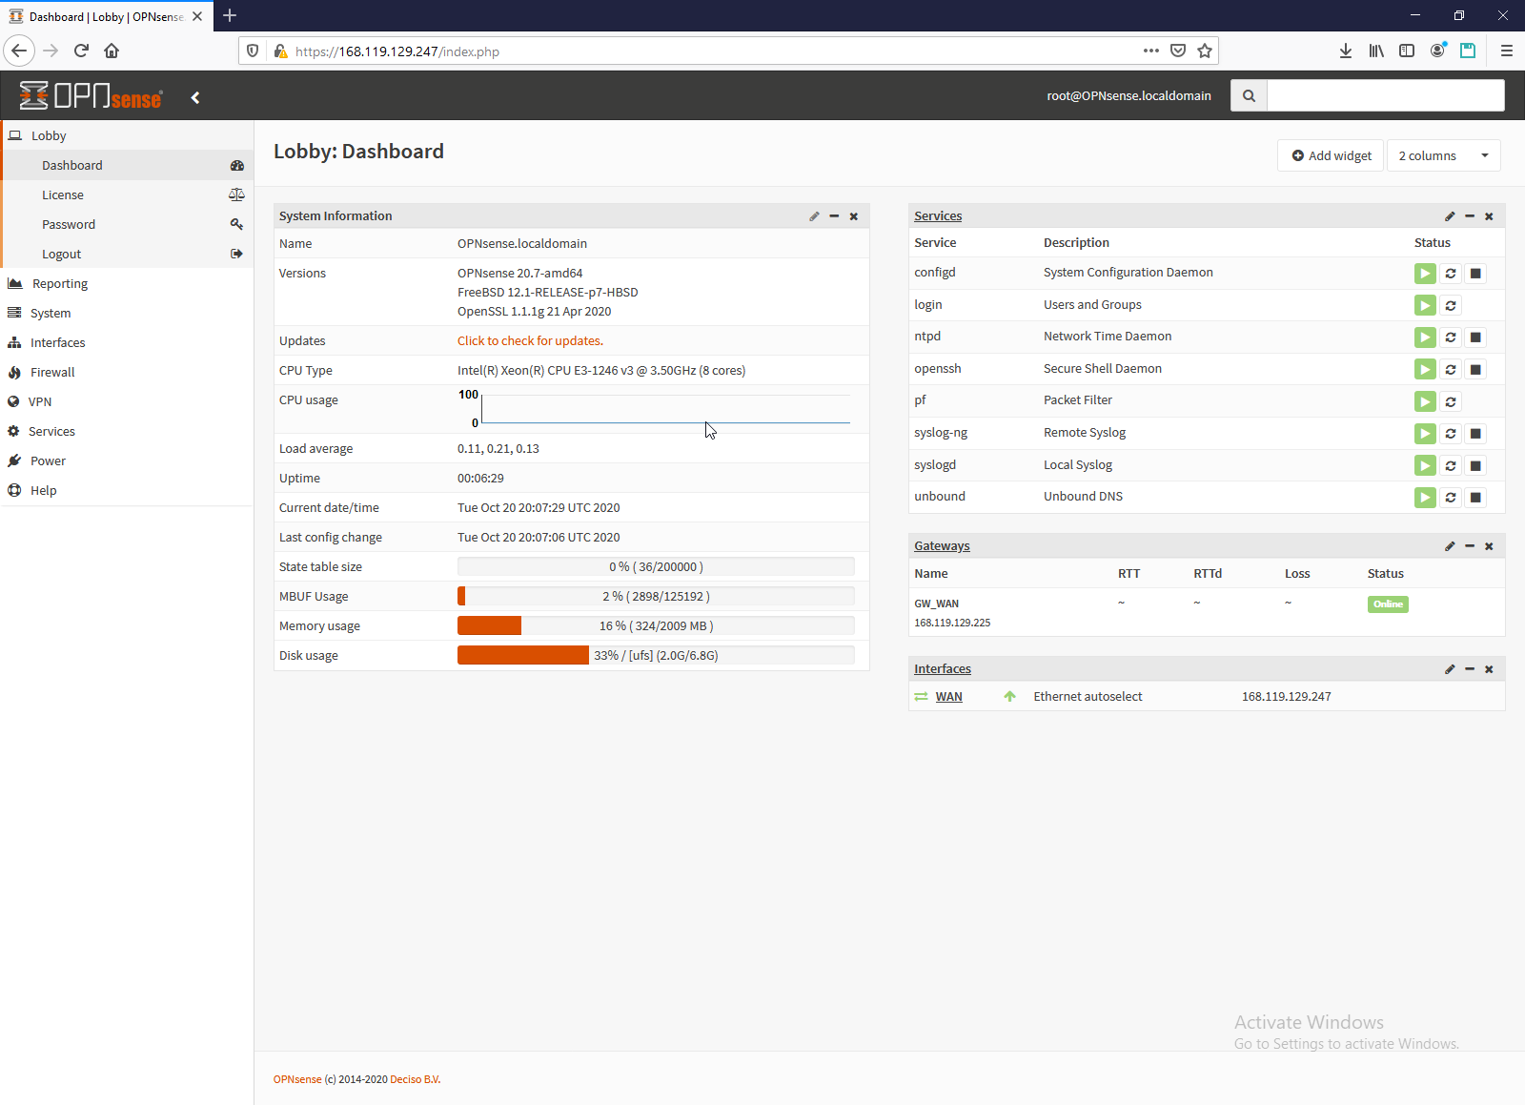The width and height of the screenshot is (1525, 1105).
Task: Expand the Lobby menu section
Action: pos(127,135)
